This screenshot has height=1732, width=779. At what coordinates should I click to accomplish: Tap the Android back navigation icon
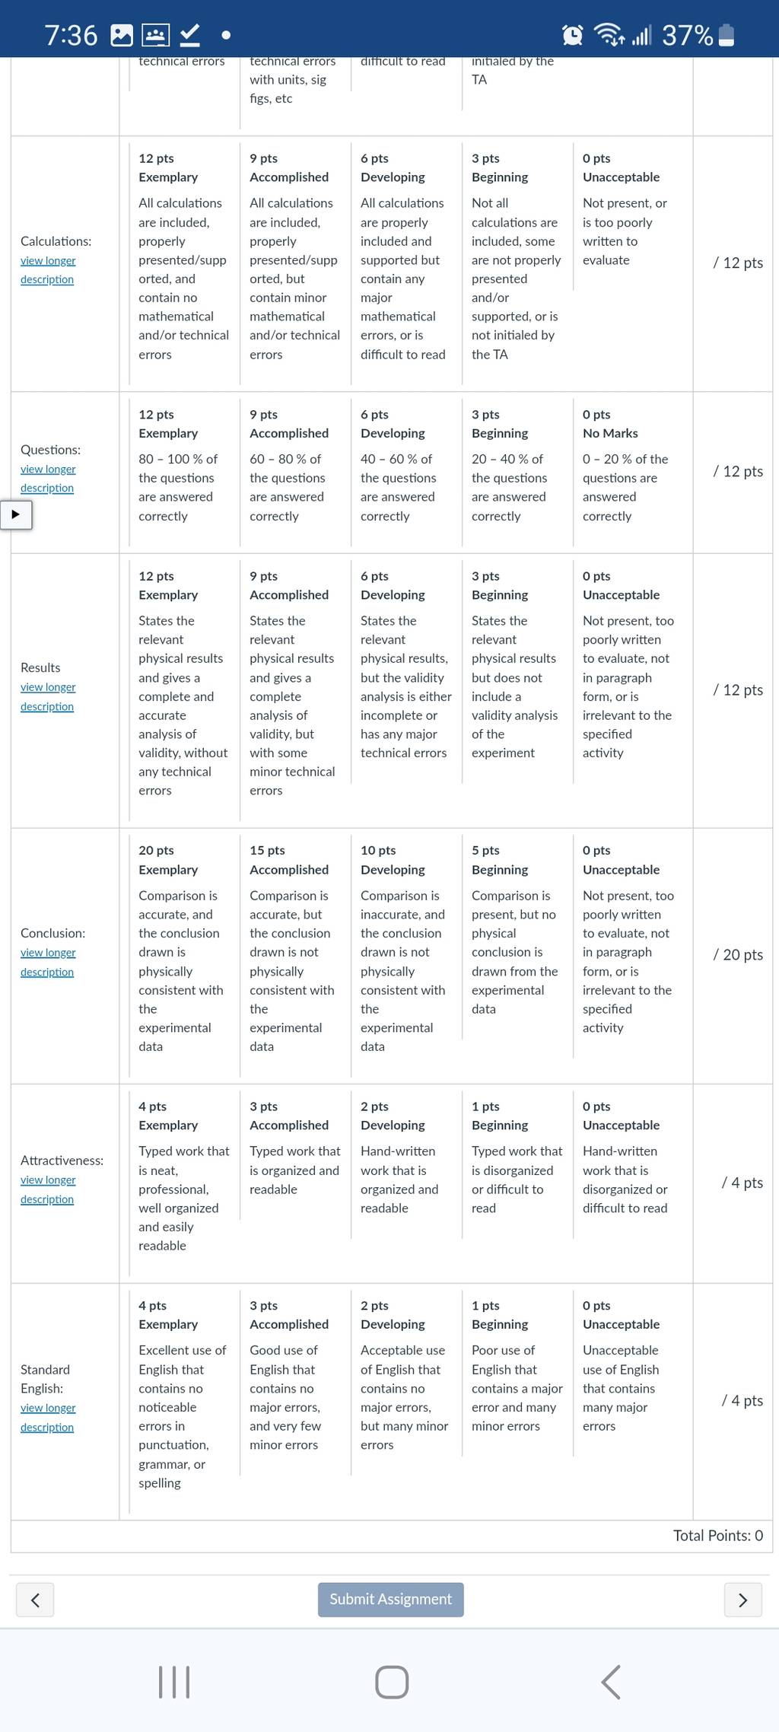(611, 1682)
